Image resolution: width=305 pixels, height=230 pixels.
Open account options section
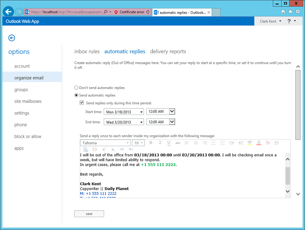(x=22, y=66)
